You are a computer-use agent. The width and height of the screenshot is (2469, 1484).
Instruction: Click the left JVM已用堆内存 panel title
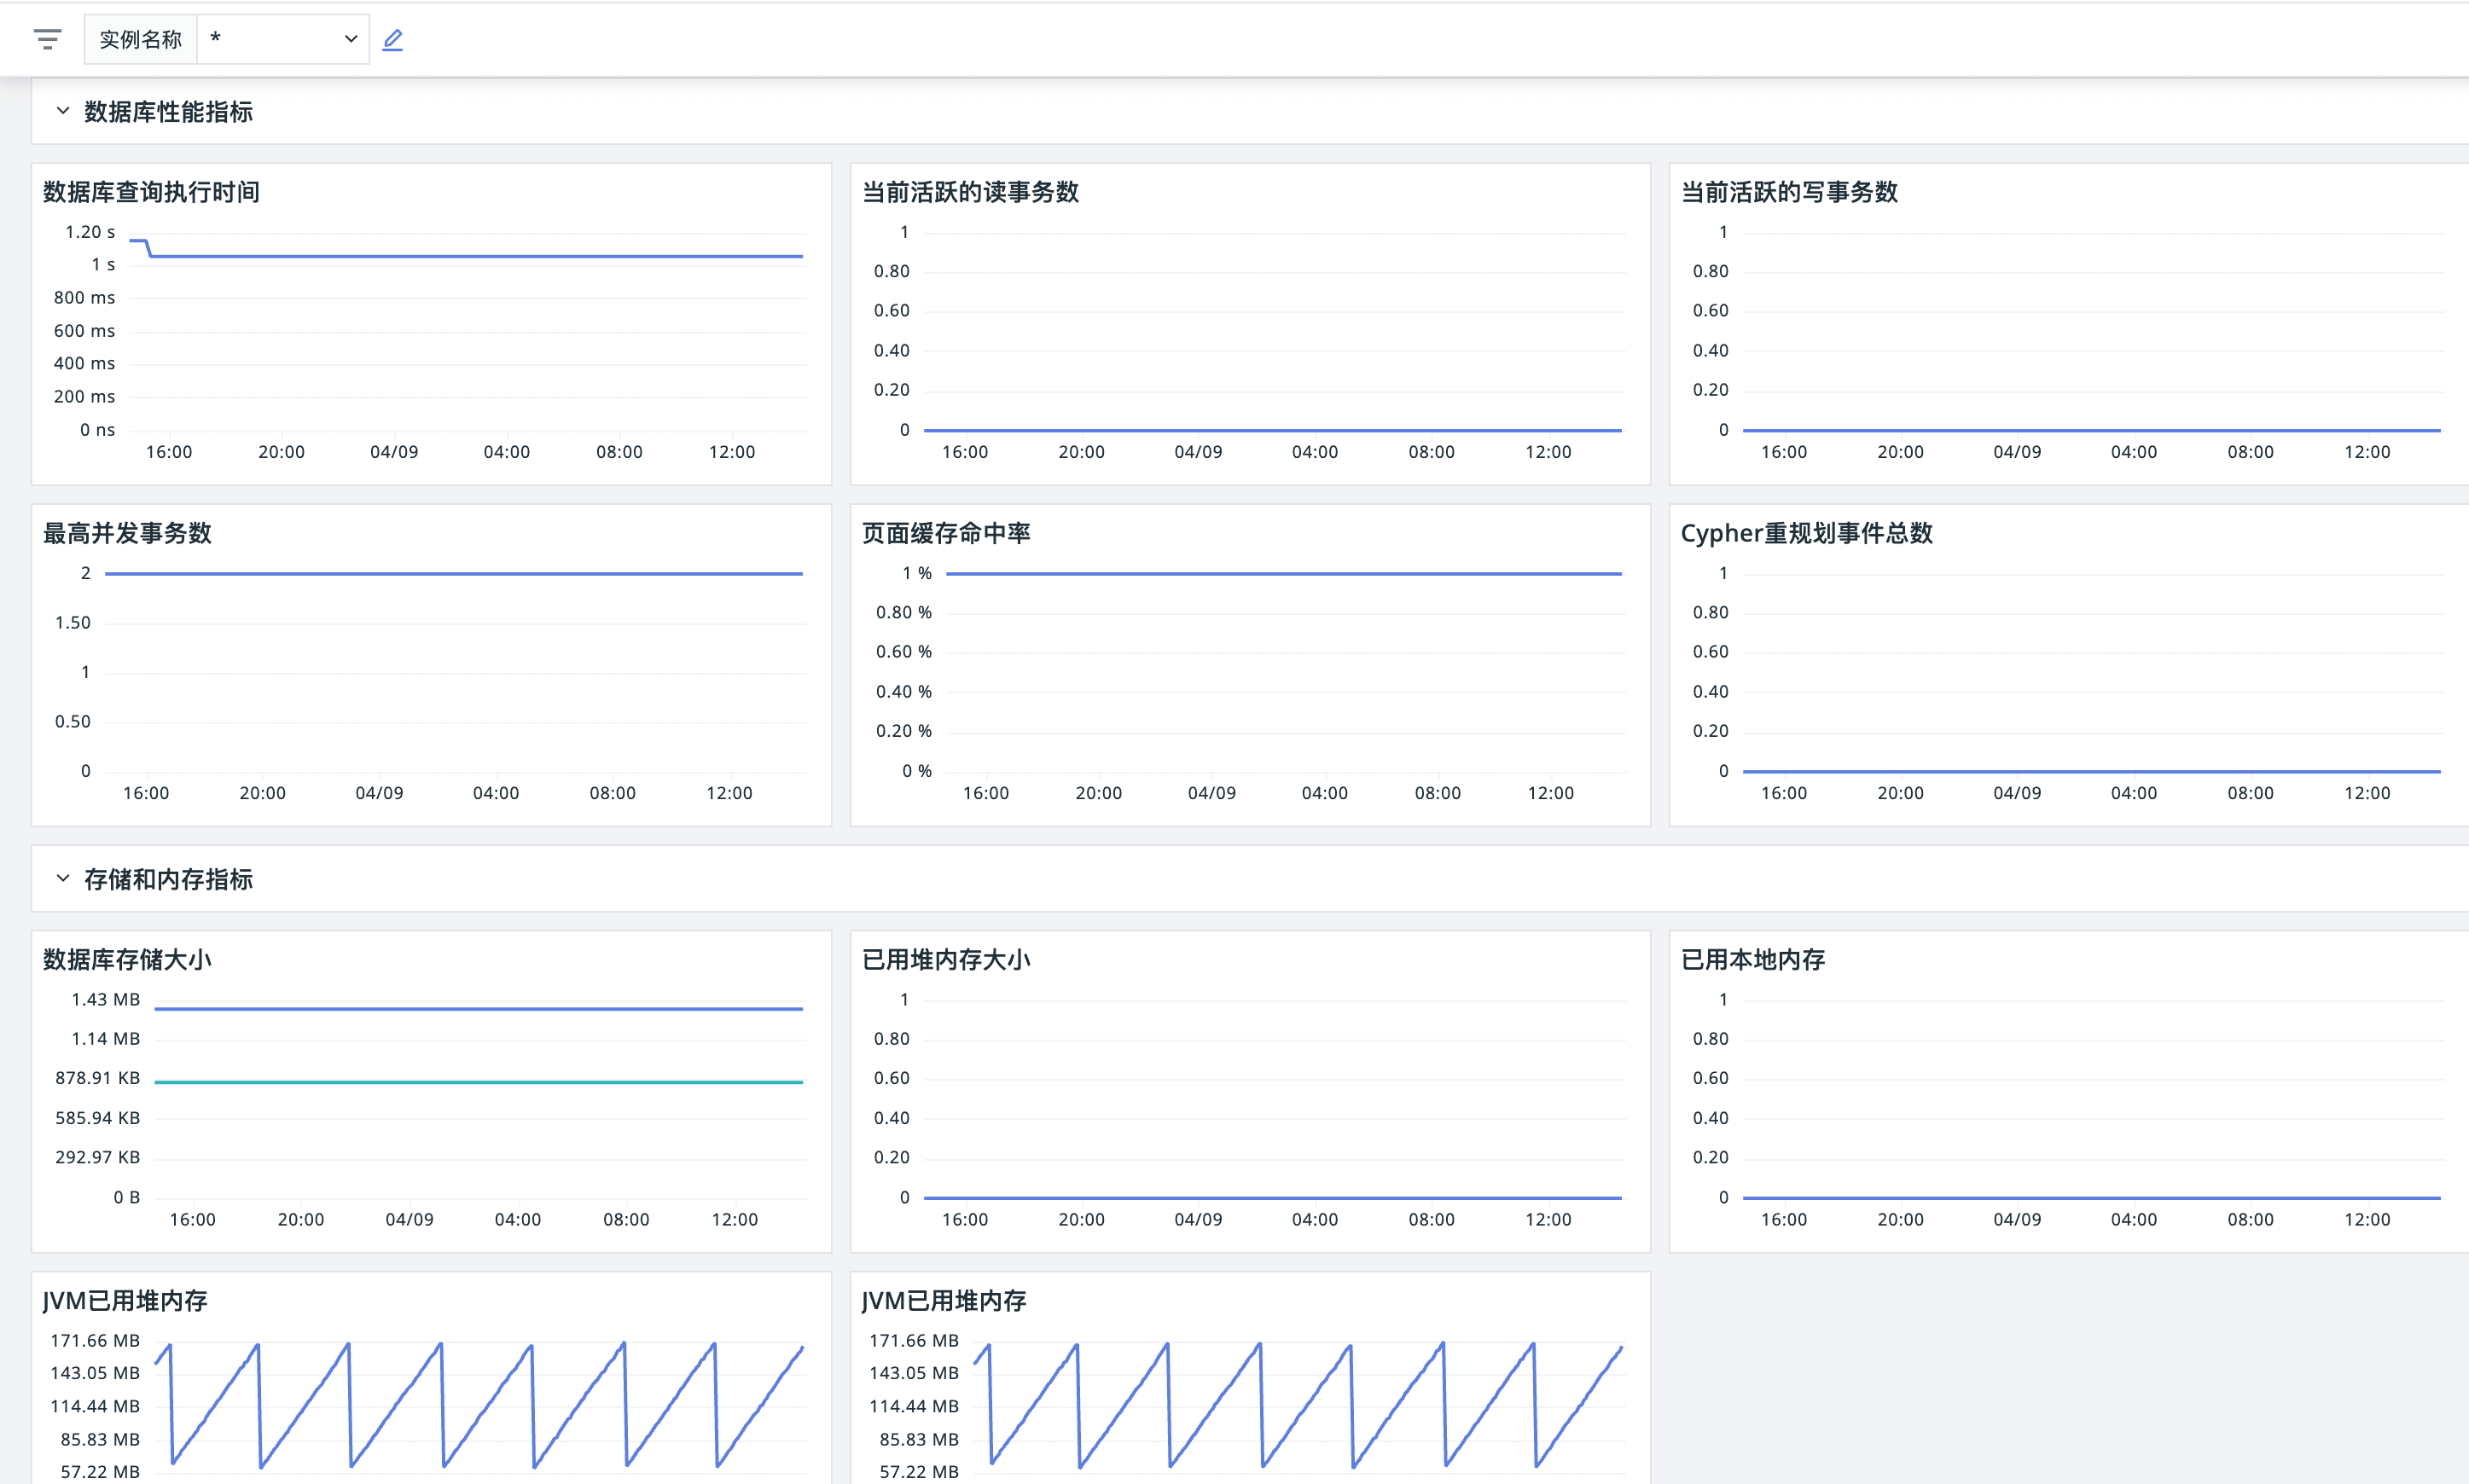click(x=125, y=1300)
